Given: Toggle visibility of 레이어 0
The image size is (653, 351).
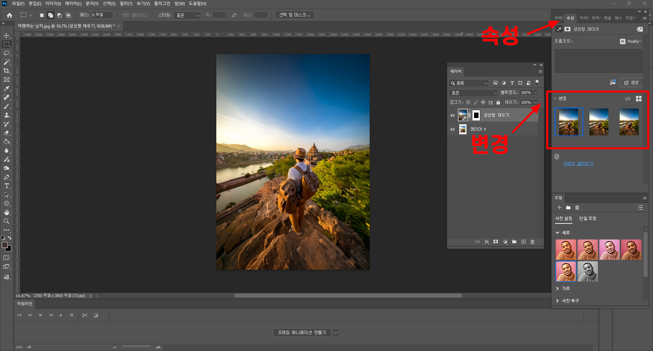Looking at the screenshot, I should pyautogui.click(x=452, y=129).
